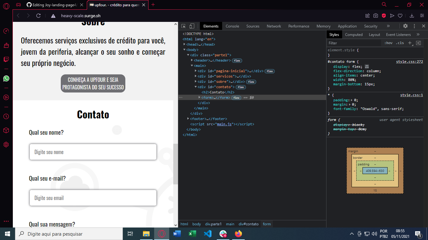
Task: Switch to the Console tab
Action: coord(232,26)
